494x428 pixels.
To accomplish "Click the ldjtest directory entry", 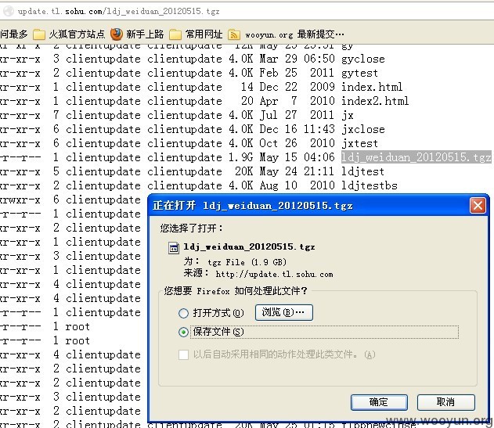I will click(x=363, y=171).
